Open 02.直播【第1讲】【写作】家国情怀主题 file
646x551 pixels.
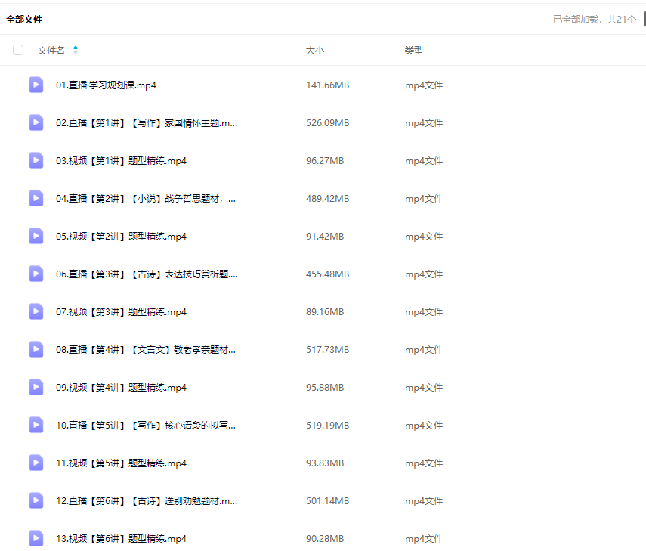pos(147,123)
